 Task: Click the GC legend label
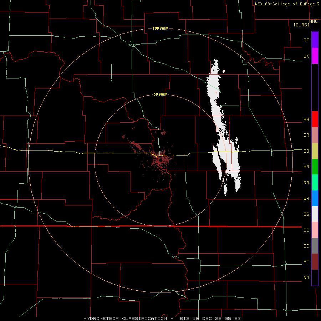tap(306, 246)
